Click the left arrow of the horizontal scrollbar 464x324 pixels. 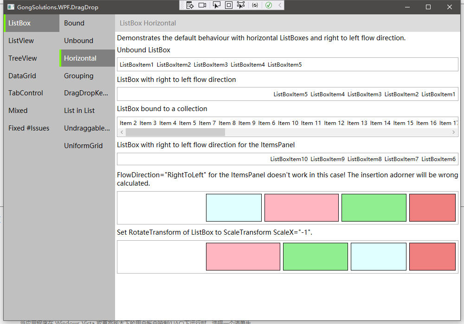tap(122, 132)
